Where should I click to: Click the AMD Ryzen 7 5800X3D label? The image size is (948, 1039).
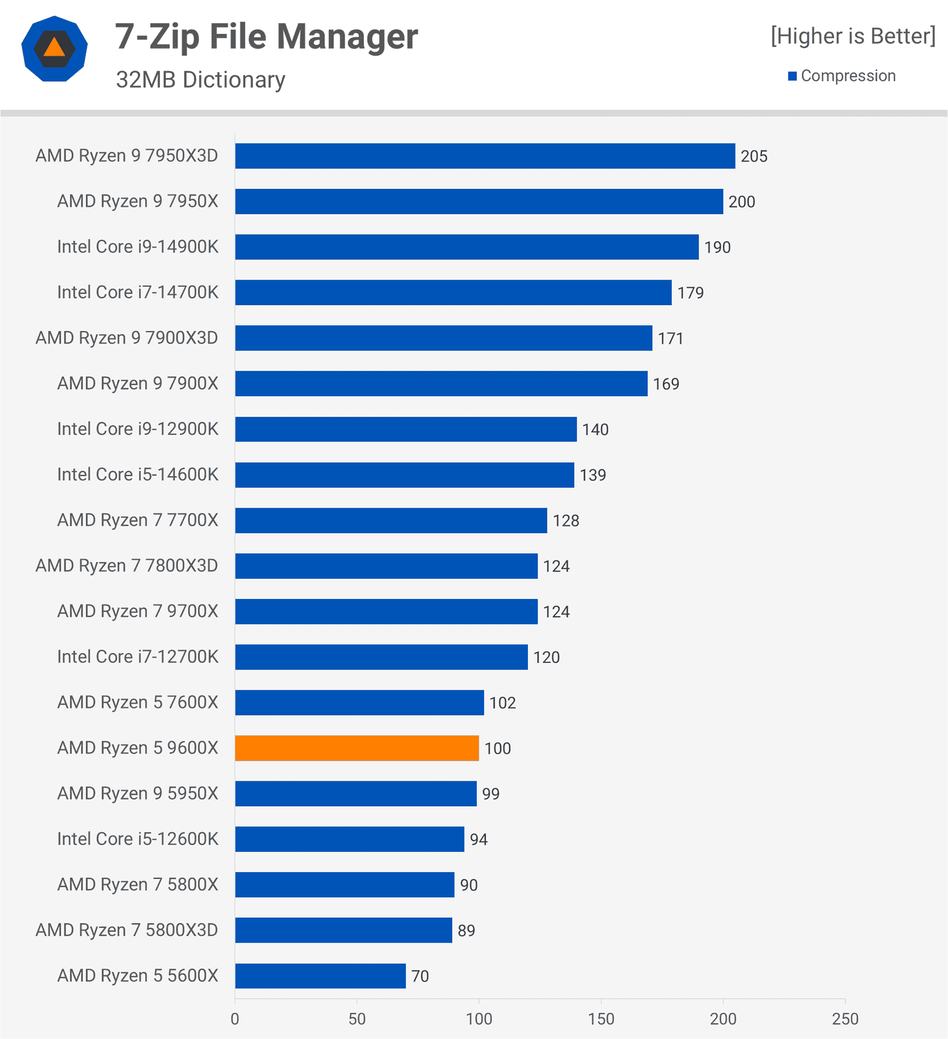point(127,930)
